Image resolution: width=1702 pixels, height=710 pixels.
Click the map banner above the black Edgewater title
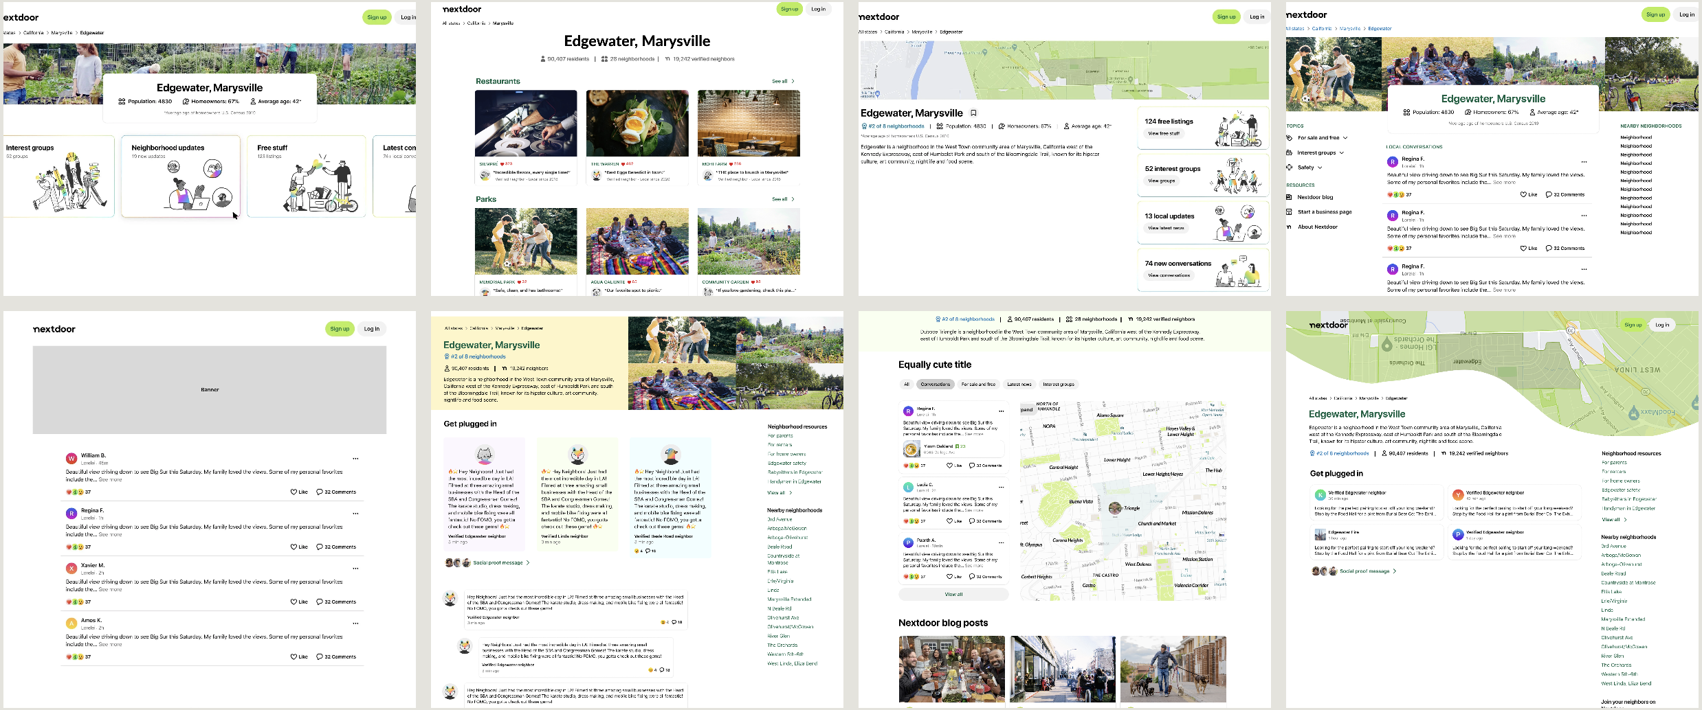click(1064, 70)
